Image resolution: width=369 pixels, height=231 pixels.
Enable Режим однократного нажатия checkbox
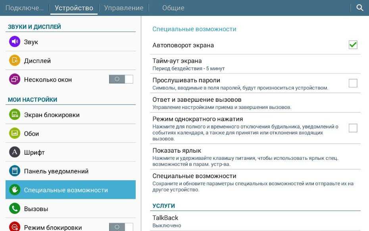pyautogui.click(x=353, y=128)
